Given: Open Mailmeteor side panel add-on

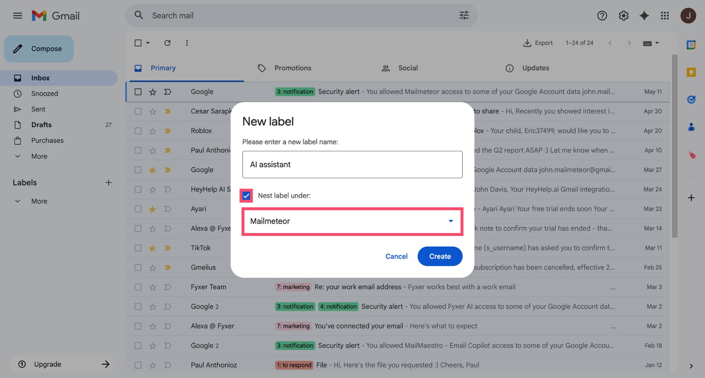Looking at the screenshot, I should [x=691, y=155].
